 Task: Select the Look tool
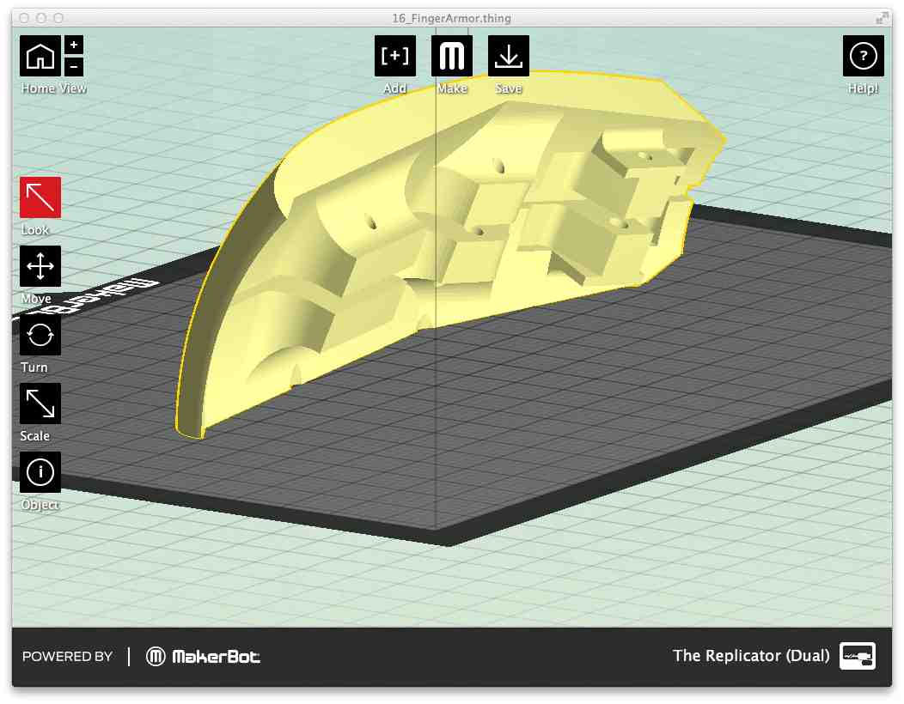(x=40, y=197)
